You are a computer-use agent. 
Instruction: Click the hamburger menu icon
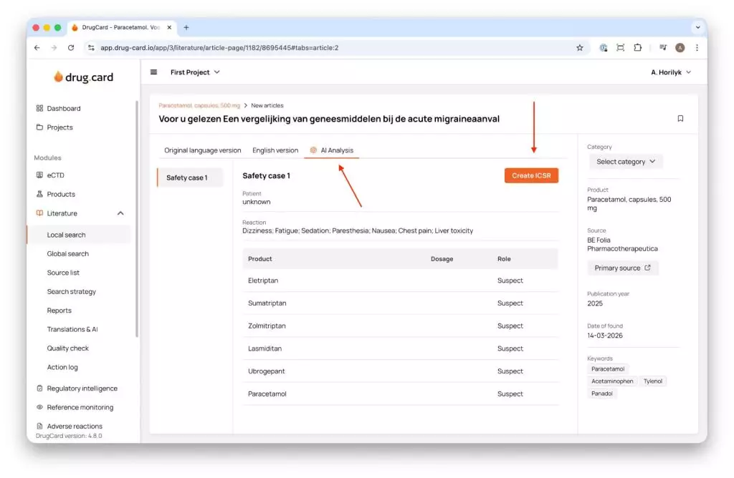pos(153,72)
